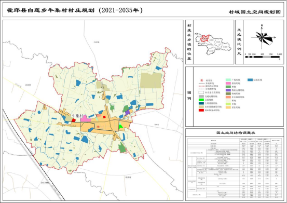Click the bright green park parcel on map
The height and width of the screenshot is (203, 287).
click(x=121, y=127)
